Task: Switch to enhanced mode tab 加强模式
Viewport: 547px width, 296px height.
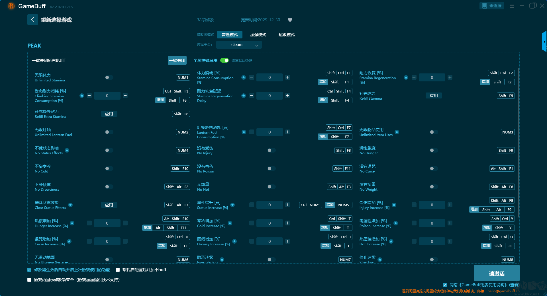Action: (258, 35)
